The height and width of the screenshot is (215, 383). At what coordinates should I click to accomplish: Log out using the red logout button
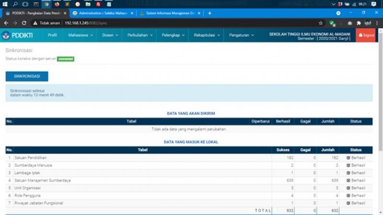367,35
